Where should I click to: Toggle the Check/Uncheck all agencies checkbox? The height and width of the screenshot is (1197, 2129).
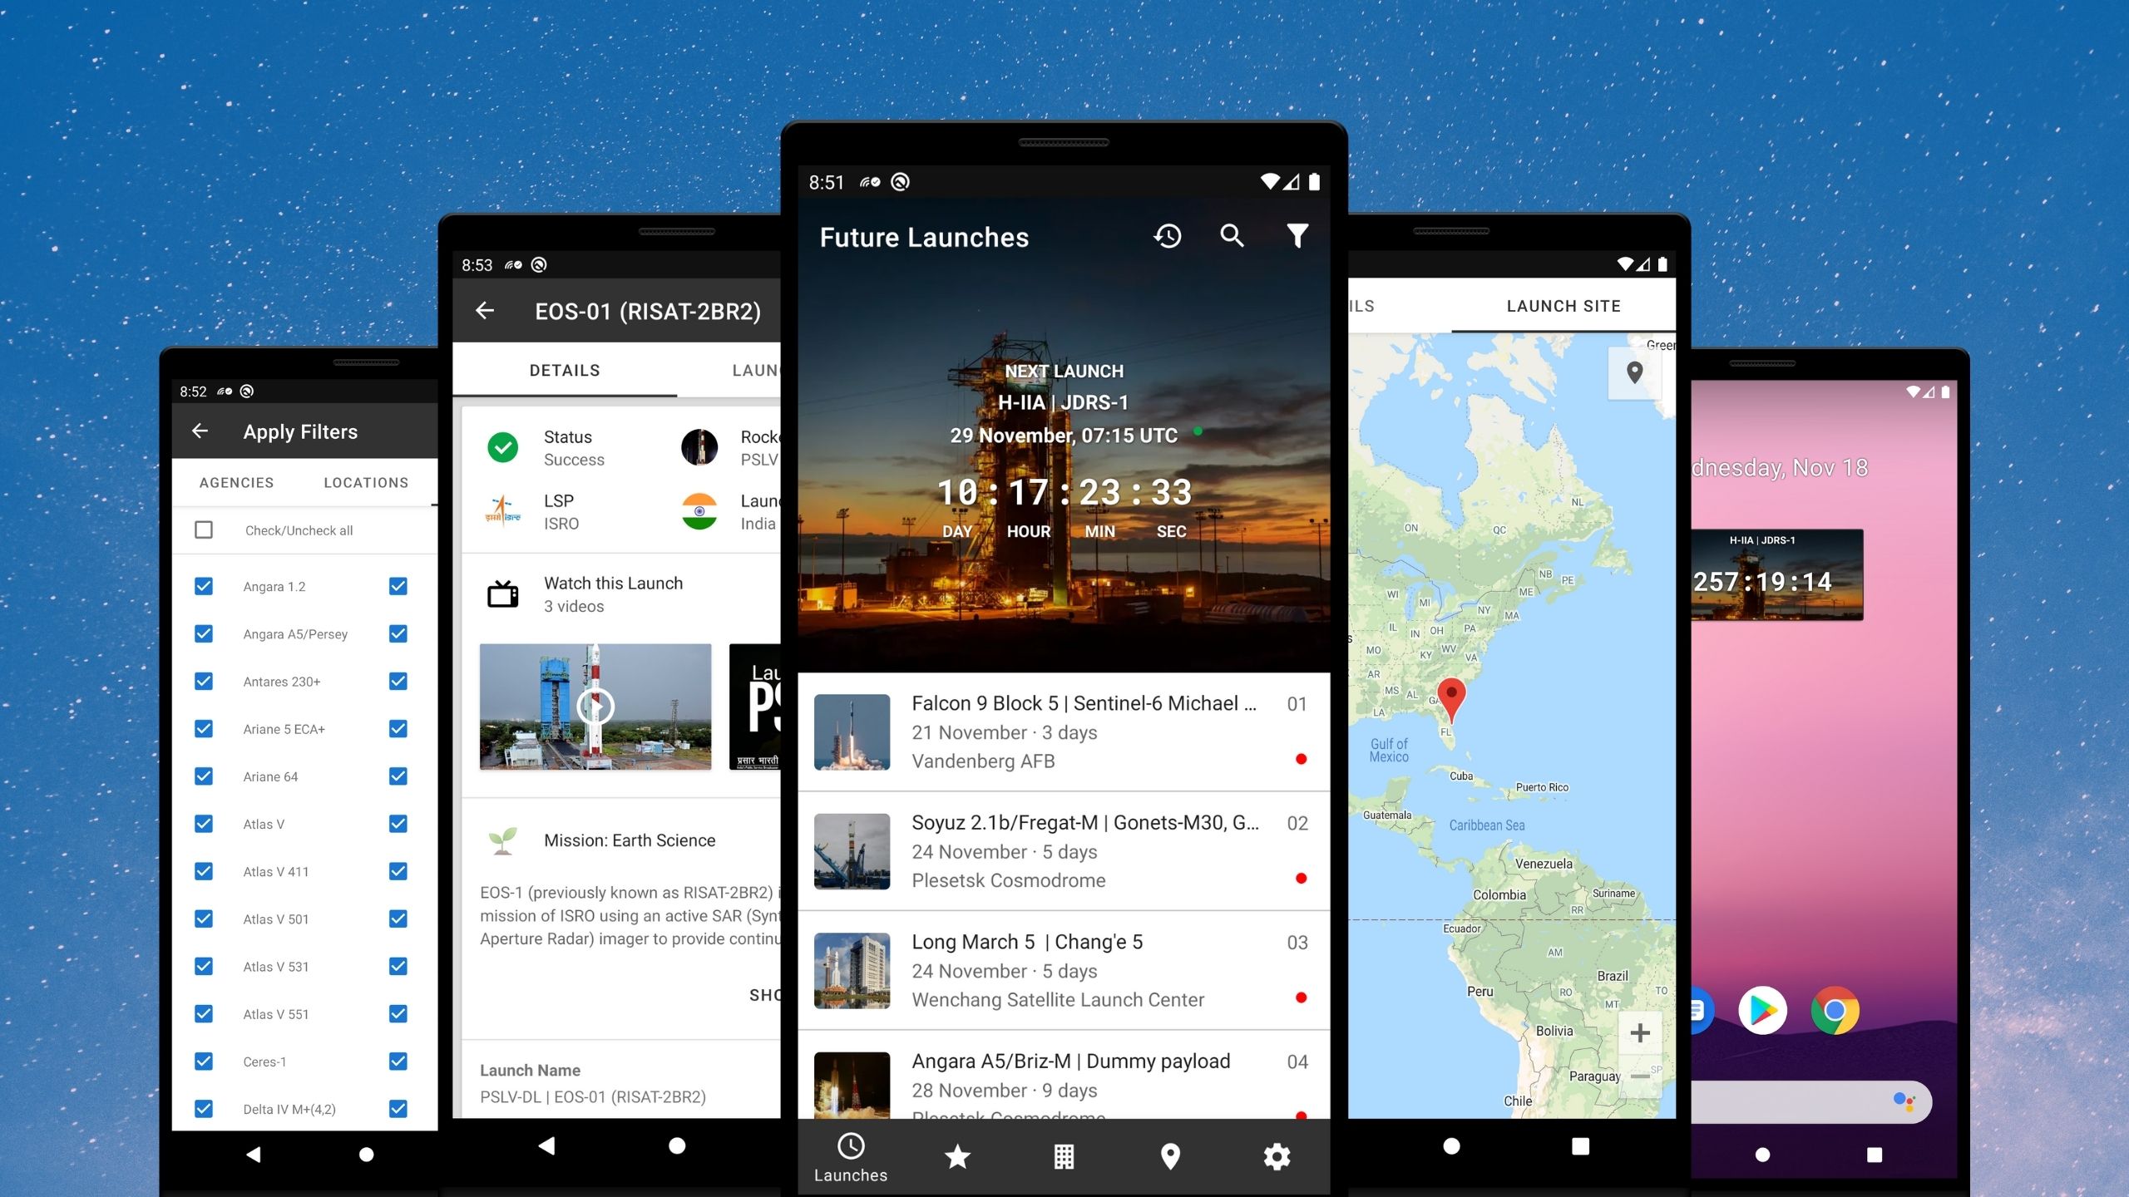coord(205,529)
